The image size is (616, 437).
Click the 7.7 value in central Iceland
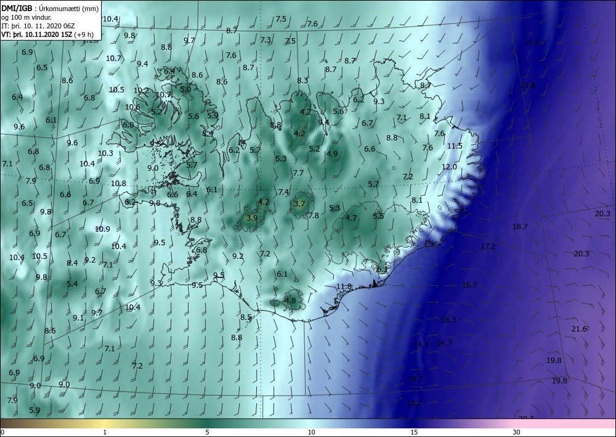[x=298, y=173]
